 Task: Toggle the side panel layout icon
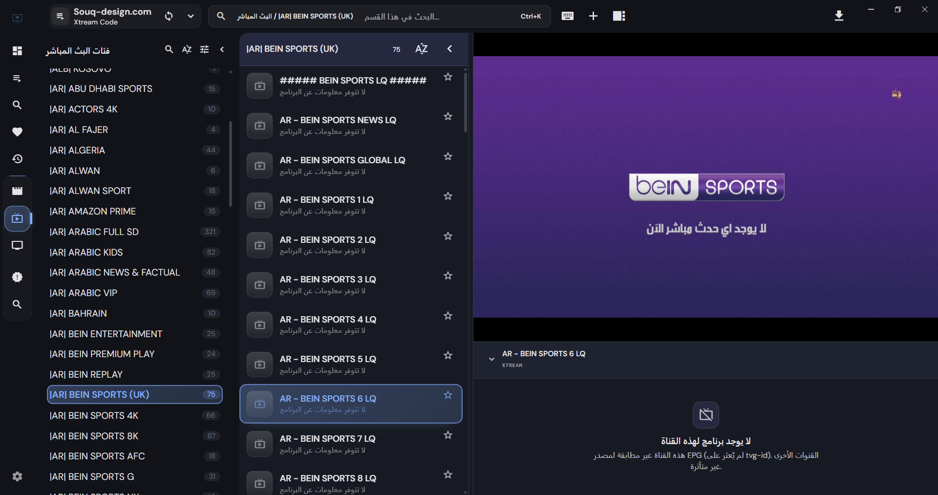click(x=619, y=16)
